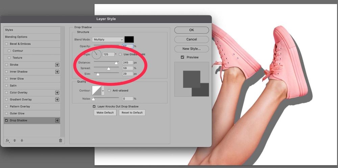Enable the Anti-aliased checkbox

pyautogui.click(x=109, y=91)
